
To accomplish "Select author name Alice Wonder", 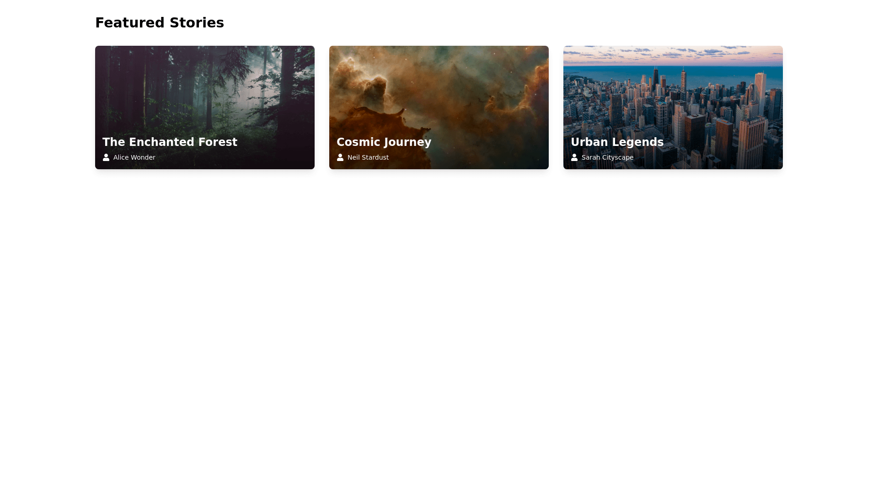I will (x=134, y=157).
